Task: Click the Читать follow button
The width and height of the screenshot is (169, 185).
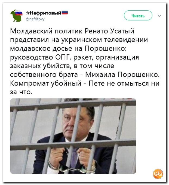Action: [138, 16]
